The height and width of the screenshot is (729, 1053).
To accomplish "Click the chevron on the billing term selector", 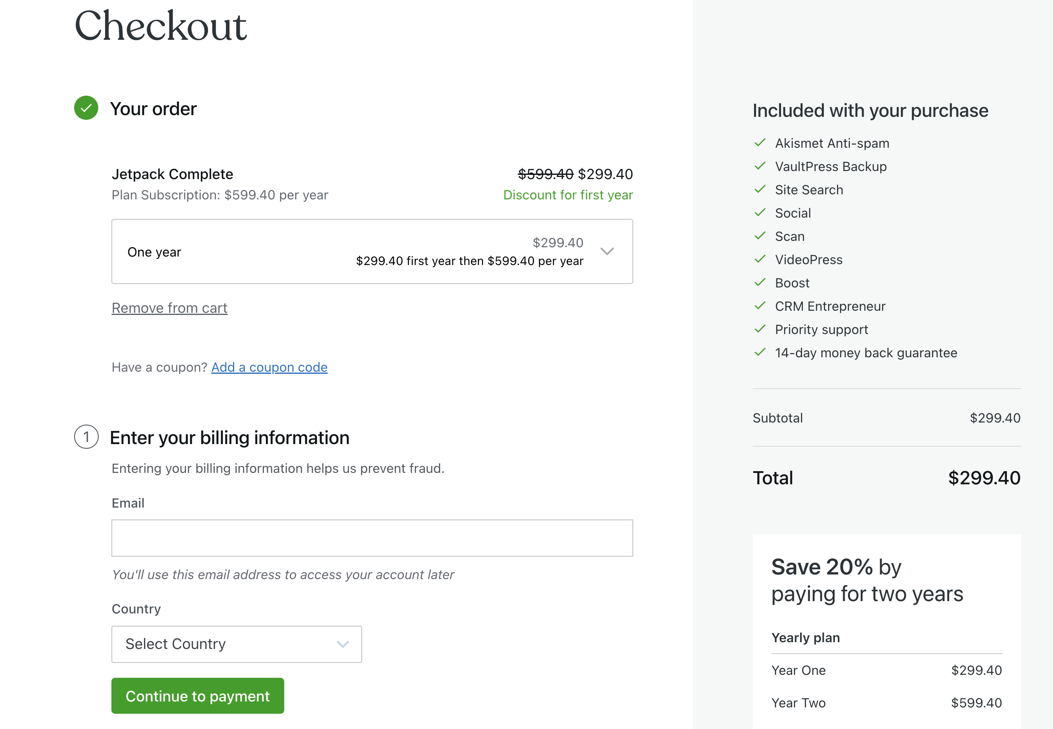I will click(608, 251).
